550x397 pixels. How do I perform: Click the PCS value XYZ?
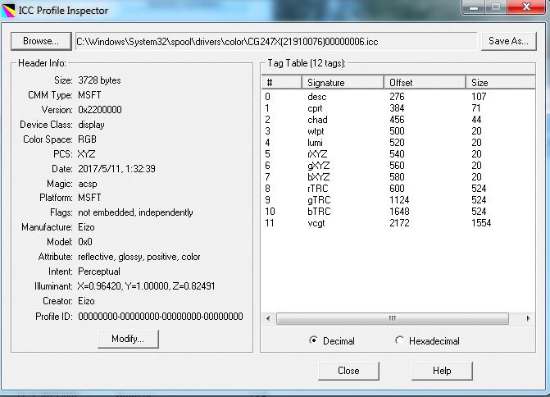pyautogui.click(x=86, y=154)
